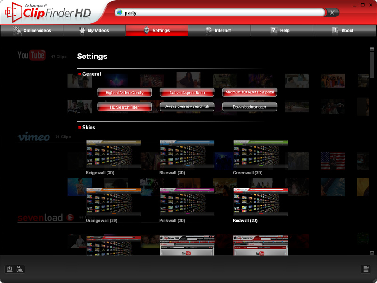Disable the Highest Video Quality setting
The height and width of the screenshot is (283, 377).
tap(124, 92)
